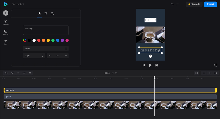Zoom out the timeline
220x119 pixels.
pyautogui.click(x=204, y=73)
